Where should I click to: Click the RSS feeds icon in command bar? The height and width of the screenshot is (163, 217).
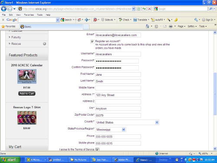156,27
